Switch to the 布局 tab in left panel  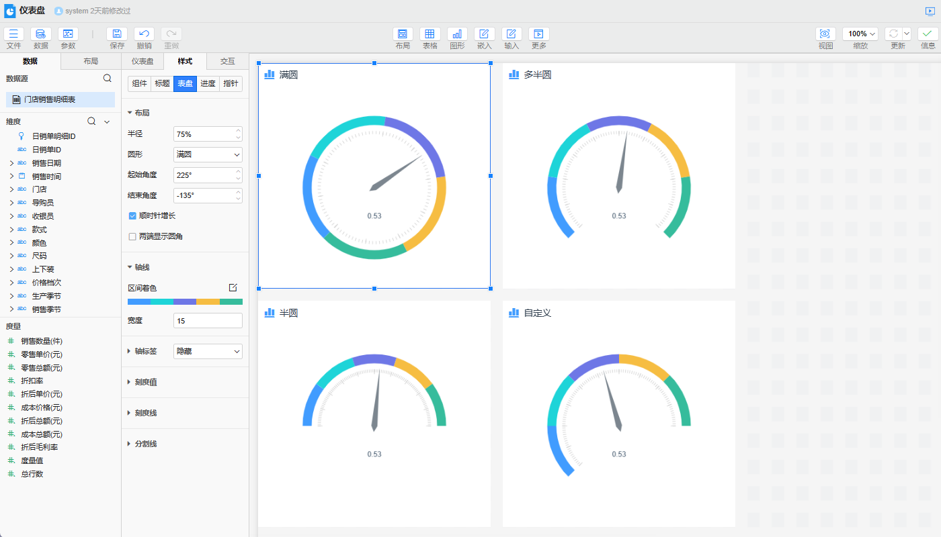coord(91,61)
